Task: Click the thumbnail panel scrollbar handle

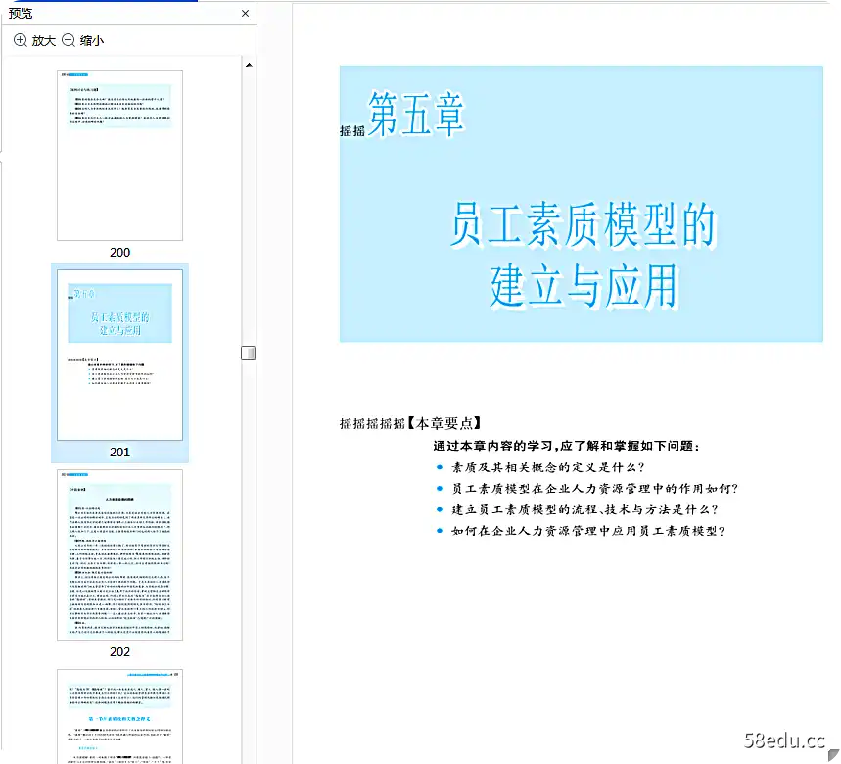Action: click(x=249, y=353)
